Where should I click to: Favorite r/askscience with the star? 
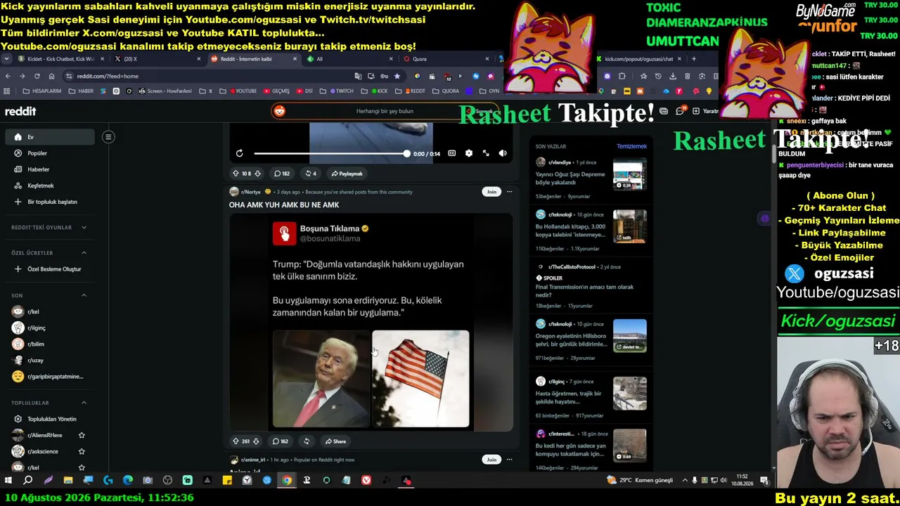tap(82, 451)
